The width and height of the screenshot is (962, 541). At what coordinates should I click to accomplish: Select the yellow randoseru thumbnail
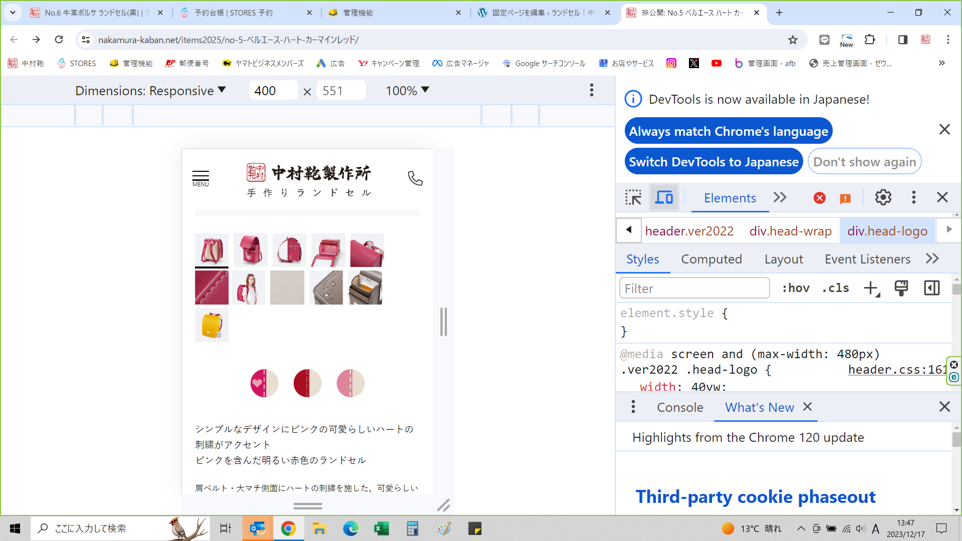click(x=211, y=325)
